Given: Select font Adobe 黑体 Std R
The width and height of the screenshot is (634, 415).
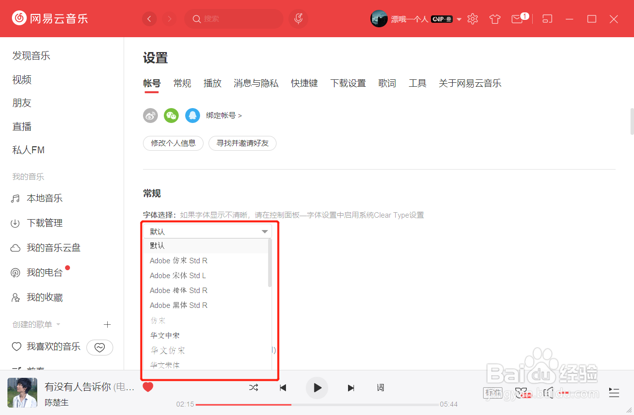Looking at the screenshot, I should pyautogui.click(x=206, y=305).
